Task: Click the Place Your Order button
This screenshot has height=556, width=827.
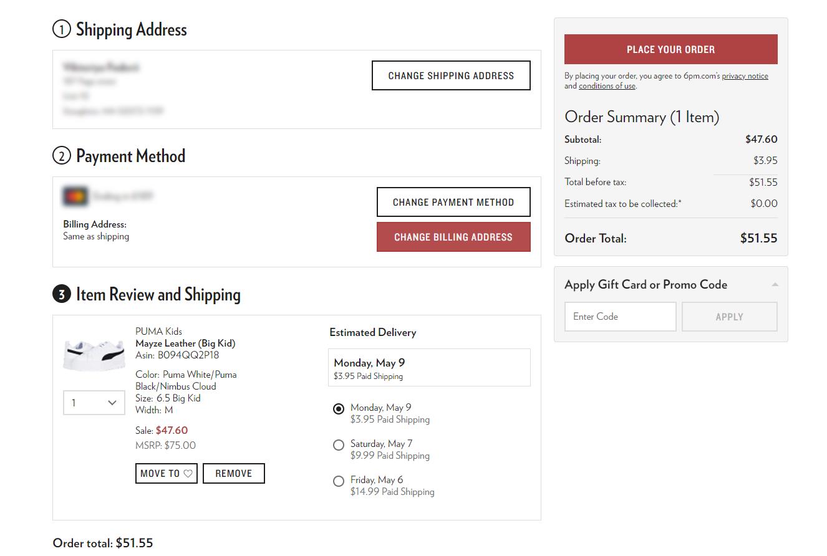Action: 670,49
